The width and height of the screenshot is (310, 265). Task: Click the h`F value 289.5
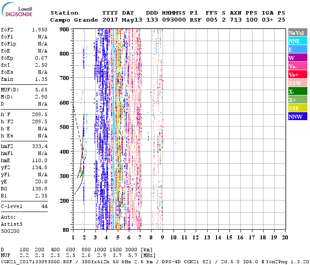(x=39, y=114)
